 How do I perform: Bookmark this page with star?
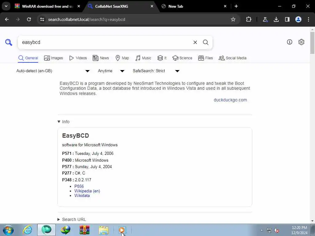[233, 19]
